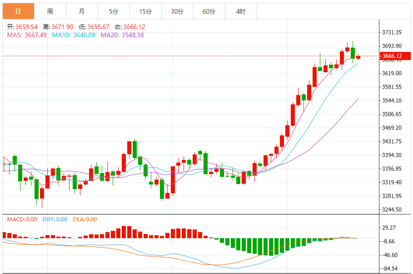Click the 3619.00 price axis label
The width and height of the screenshot is (413, 274).
(x=392, y=73)
